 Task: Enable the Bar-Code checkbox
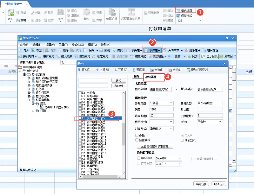point(138,158)
